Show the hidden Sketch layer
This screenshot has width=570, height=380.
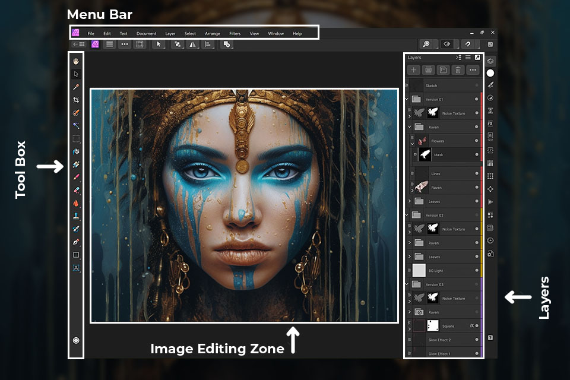pyautogui.click(x=477, y=85)
